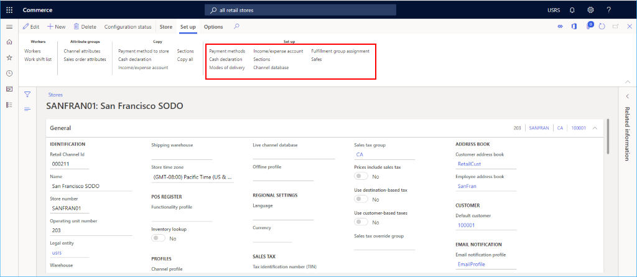
Task: Switch to the Store tab
Action: point(165,27)
